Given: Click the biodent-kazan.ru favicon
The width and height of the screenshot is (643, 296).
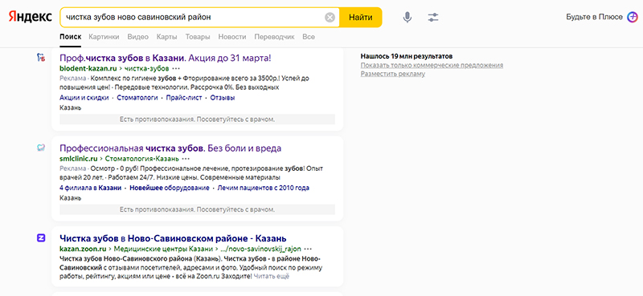Looking at the screenshot, I should (x=41, y=58).
